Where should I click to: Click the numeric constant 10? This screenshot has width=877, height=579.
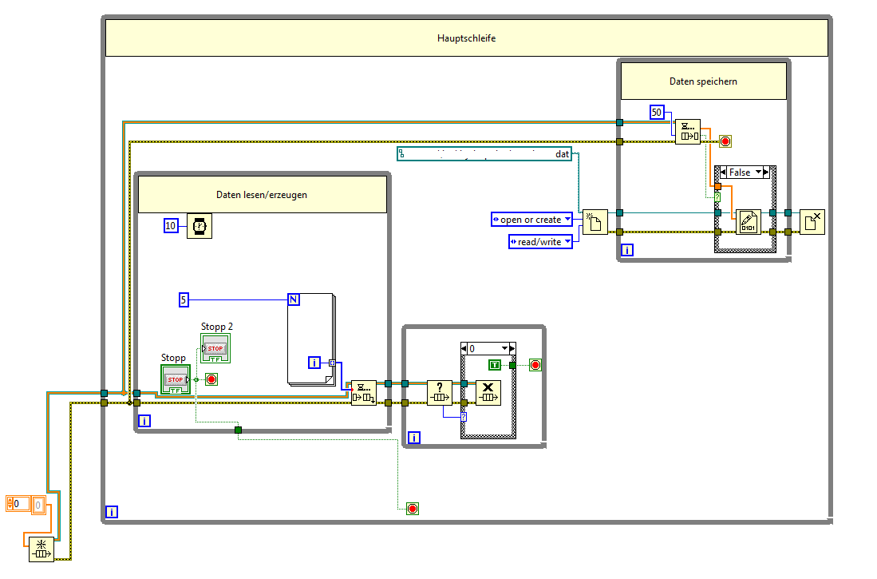coord(171,226)
